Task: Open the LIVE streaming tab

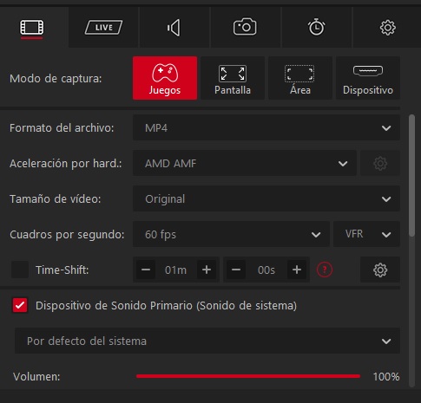Action: coord(103,28)
